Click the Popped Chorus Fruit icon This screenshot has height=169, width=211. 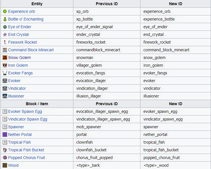point(5,158)
